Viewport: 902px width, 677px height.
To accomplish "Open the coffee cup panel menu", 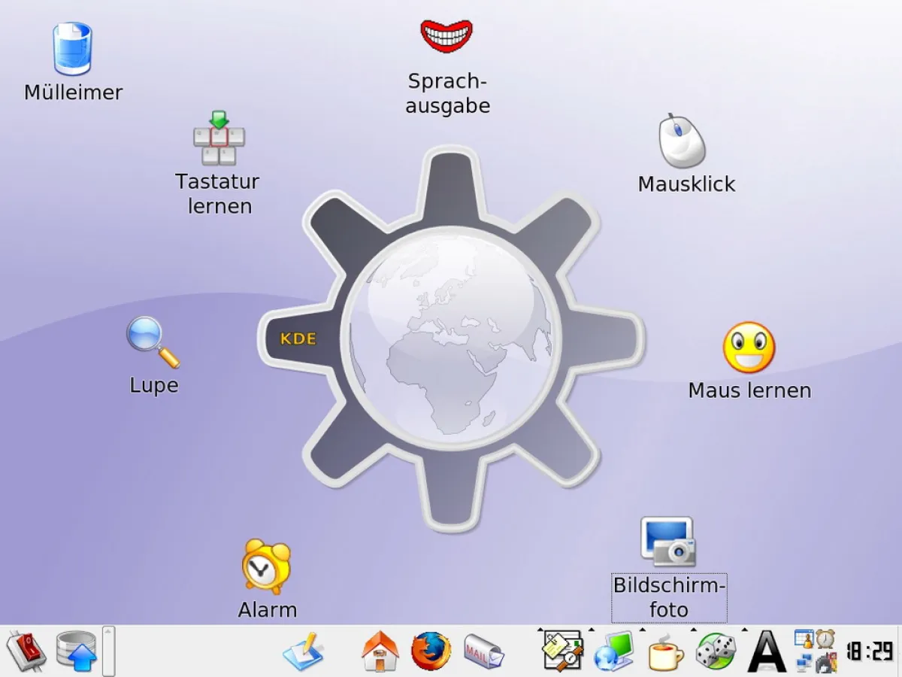I will pos(665,651).
